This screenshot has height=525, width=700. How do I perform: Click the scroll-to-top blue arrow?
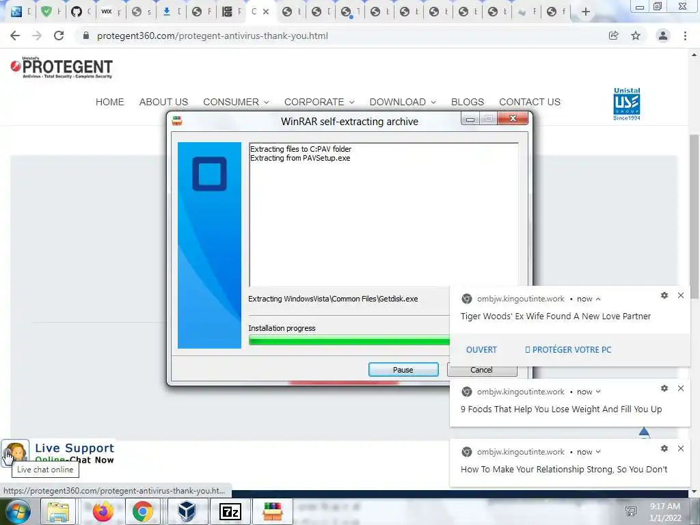coord(644,432)
